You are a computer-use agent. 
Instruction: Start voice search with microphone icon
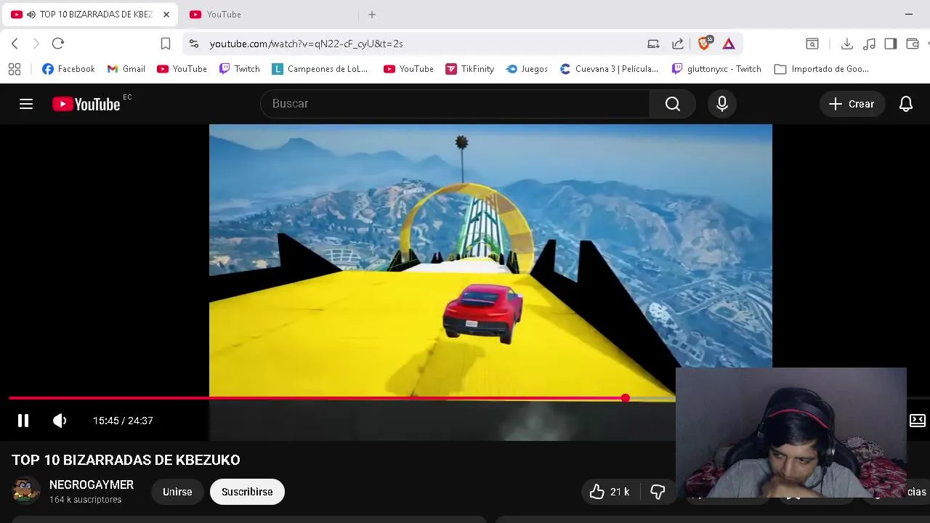tap(722, 104)
